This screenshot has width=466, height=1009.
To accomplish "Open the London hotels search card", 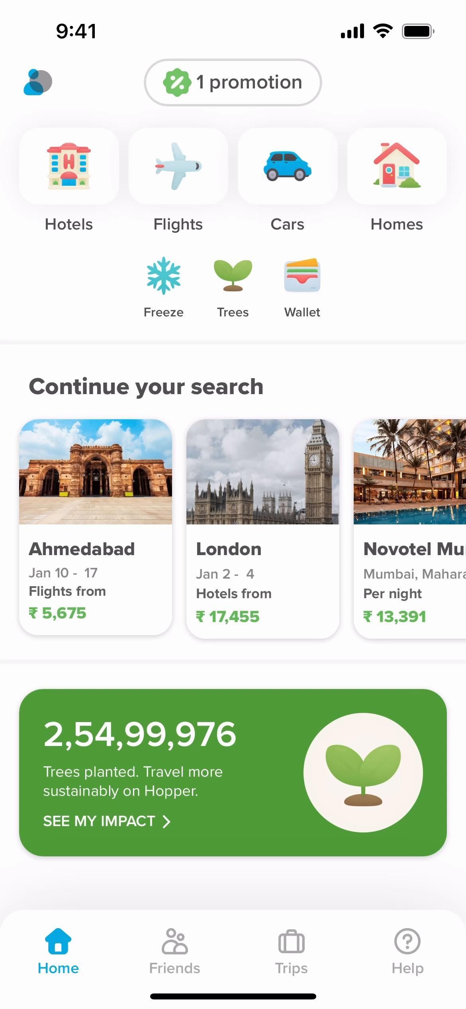I will tap(263, 528).
